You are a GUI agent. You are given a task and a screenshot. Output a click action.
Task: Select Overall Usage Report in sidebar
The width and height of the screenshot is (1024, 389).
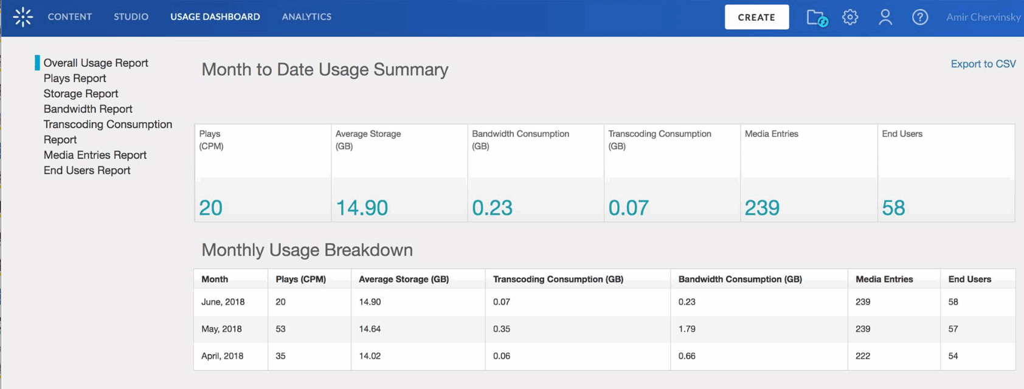(x=95, y=63)
